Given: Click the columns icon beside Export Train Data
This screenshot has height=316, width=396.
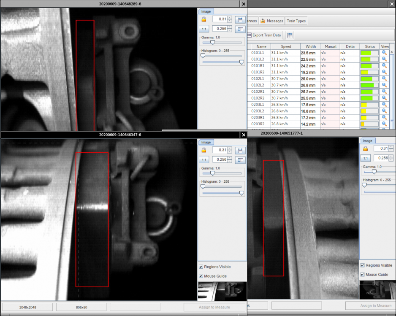Looking at the screenshot, I should (x=290, y=35).
